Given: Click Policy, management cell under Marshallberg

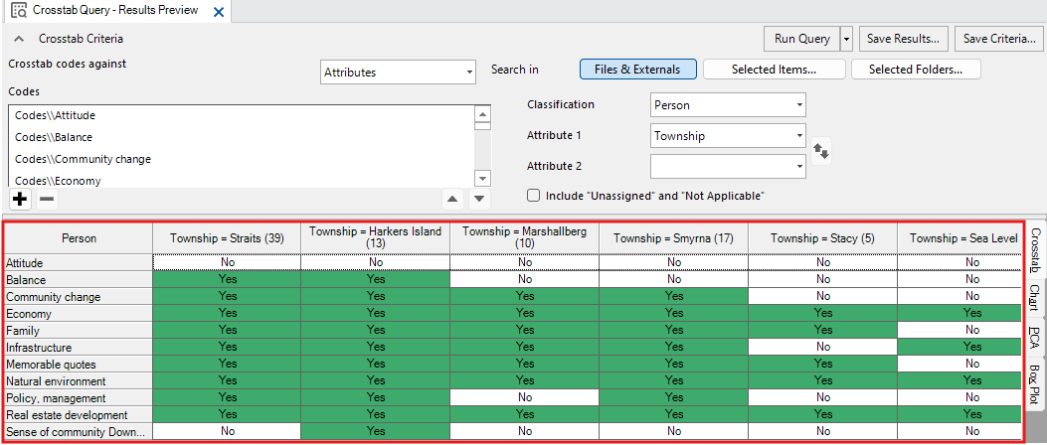Looking at the screenshot, I should pos(525,398).
